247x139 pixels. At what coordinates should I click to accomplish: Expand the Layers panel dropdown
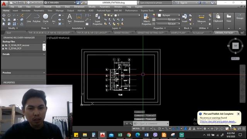(116, 28)
